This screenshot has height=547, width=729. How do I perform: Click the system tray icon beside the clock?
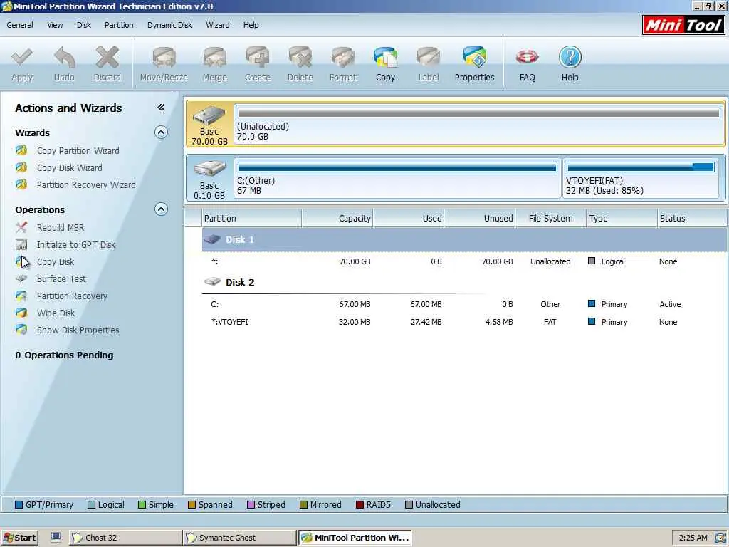point(720,538)
